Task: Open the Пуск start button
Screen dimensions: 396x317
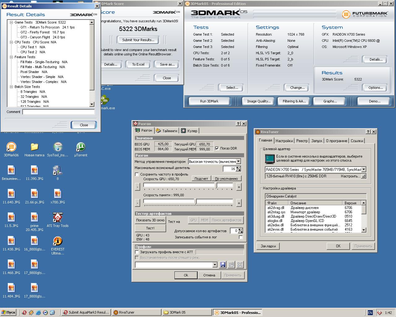Action: (x=8, y=312)
